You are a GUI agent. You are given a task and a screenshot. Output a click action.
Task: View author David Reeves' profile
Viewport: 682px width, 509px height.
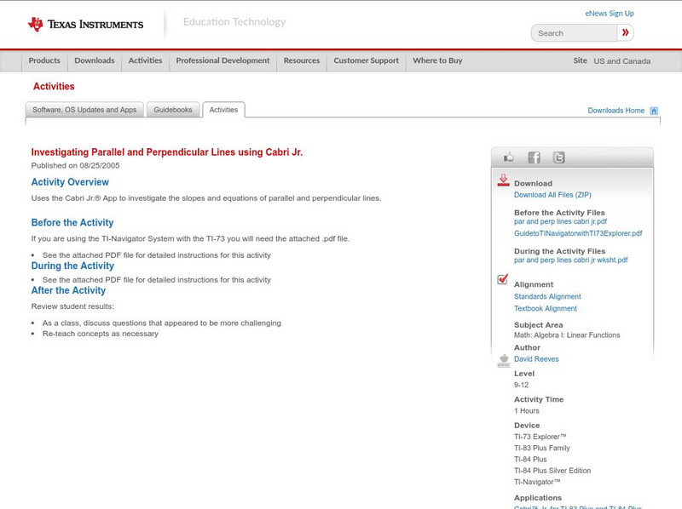[x=536, y=359]
